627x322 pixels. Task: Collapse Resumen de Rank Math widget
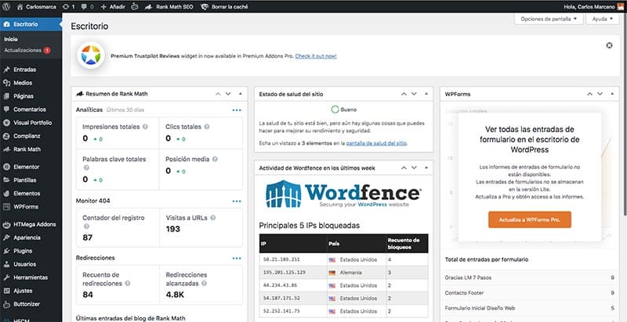(x=241, y=94)
